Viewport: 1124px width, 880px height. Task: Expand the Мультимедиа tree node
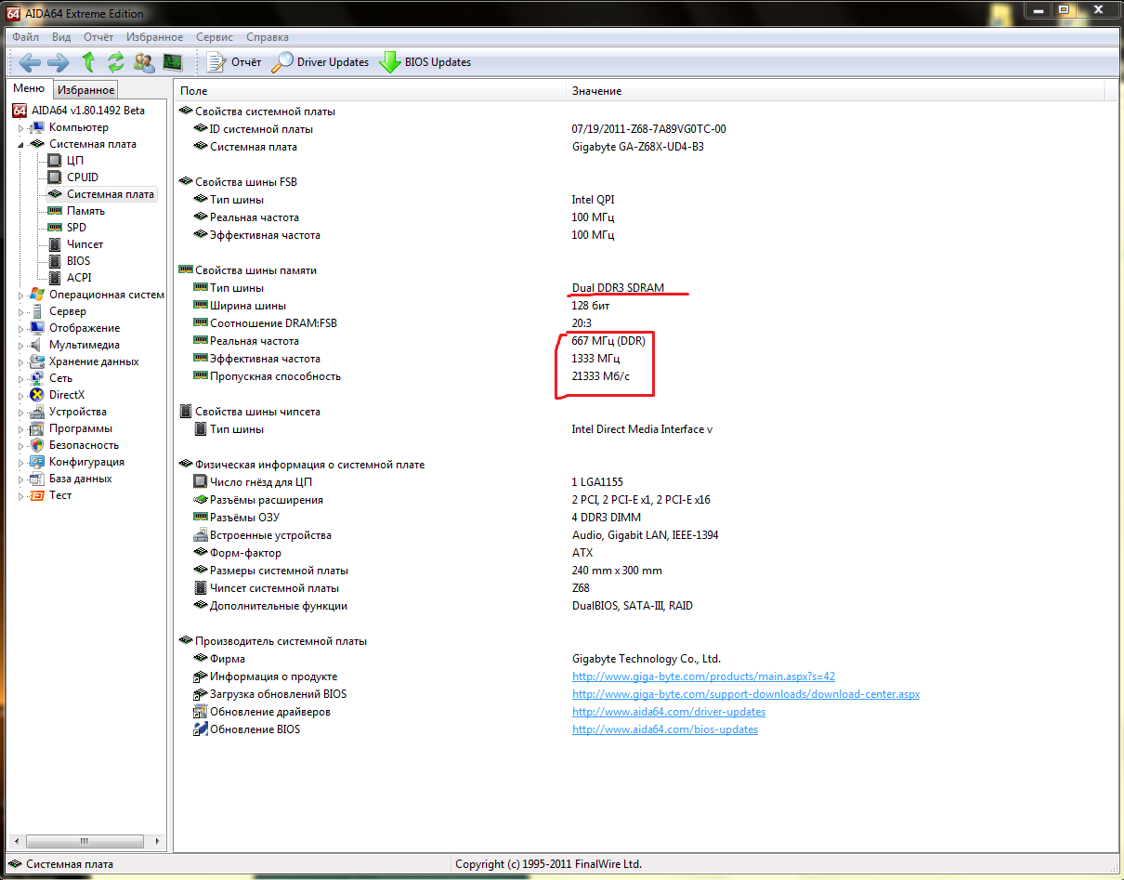coord(20,345)
